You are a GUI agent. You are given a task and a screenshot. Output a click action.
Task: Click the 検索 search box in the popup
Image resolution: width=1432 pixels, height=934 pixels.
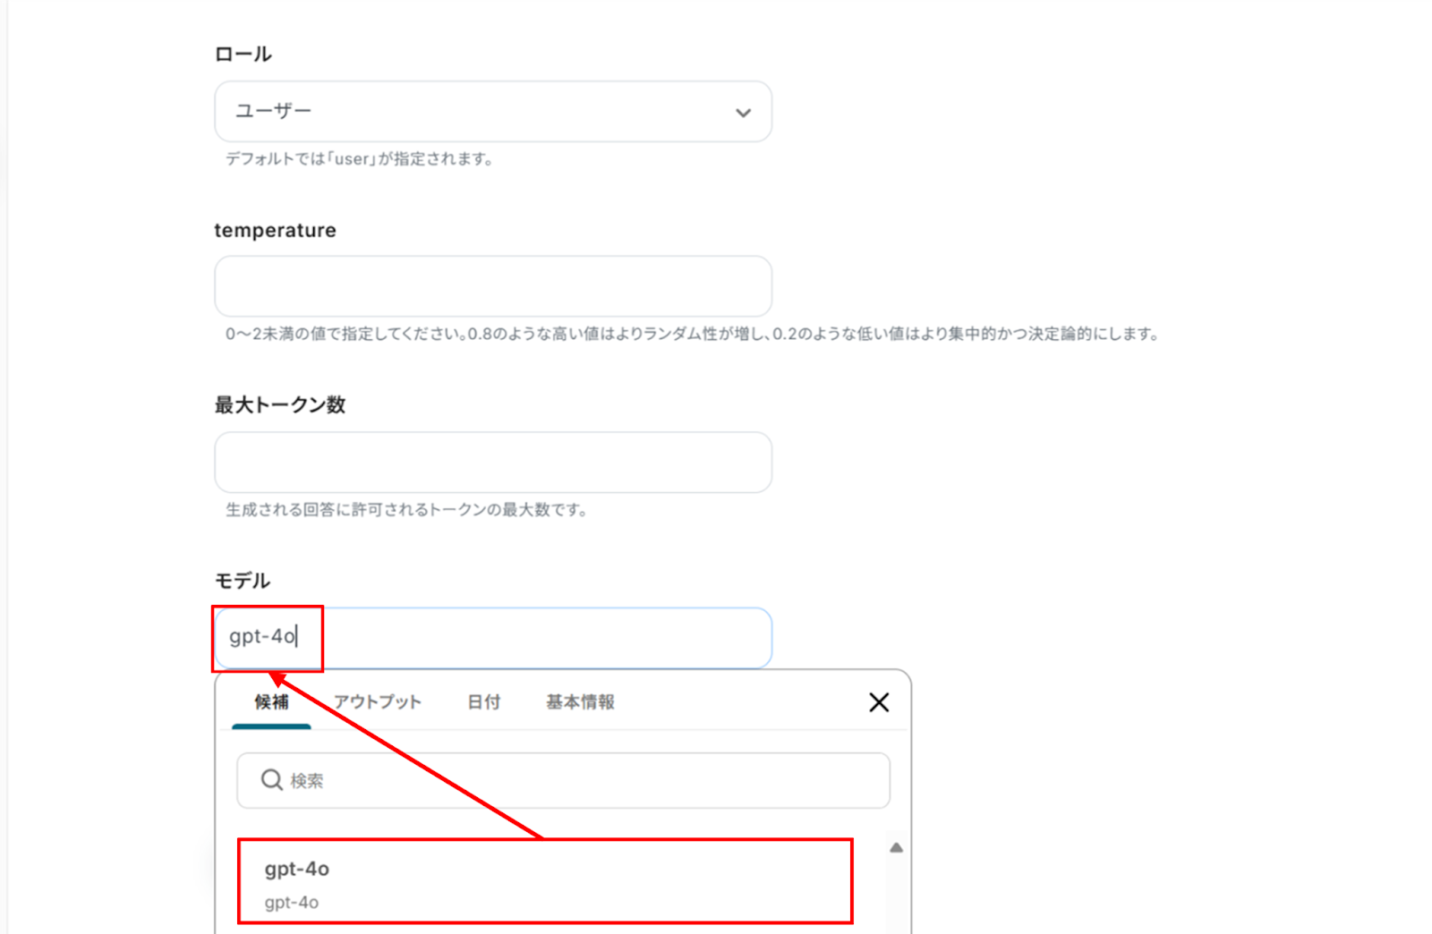click(563, 780)
